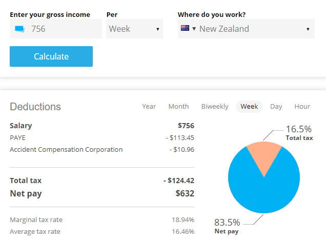Click the New Zealand flag icon
The image size is (326, 240).
pos(185,29)
